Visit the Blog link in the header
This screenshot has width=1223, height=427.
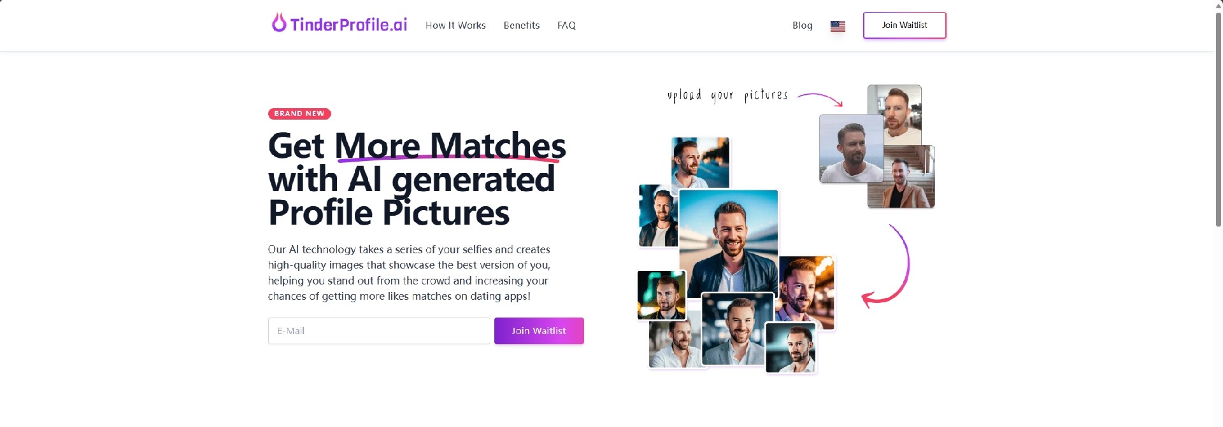(802, 25)
